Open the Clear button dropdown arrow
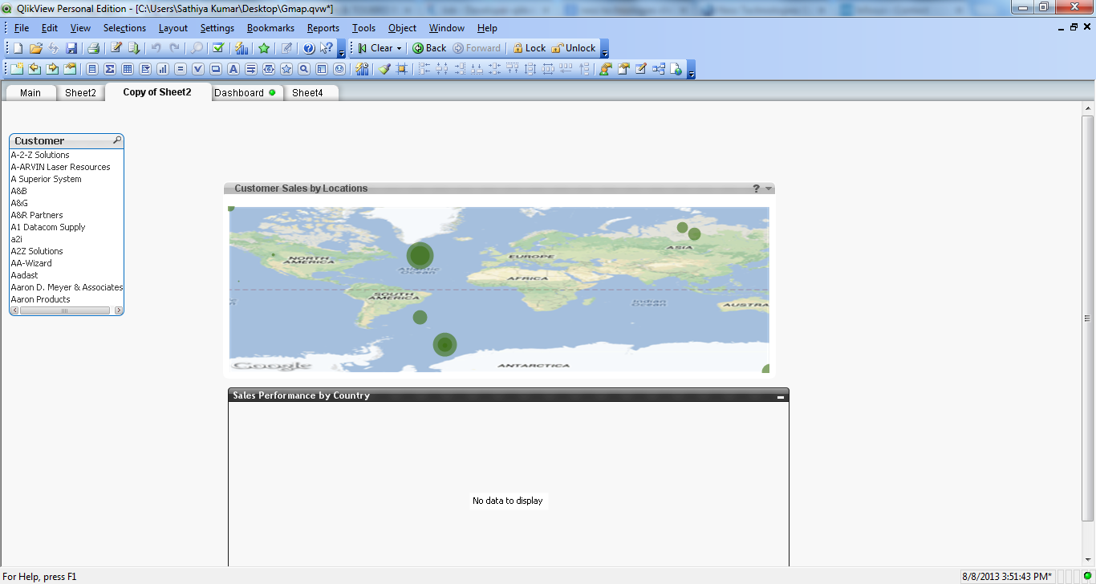The width and height of the screenshot is (1096, 584). point(399,48)
